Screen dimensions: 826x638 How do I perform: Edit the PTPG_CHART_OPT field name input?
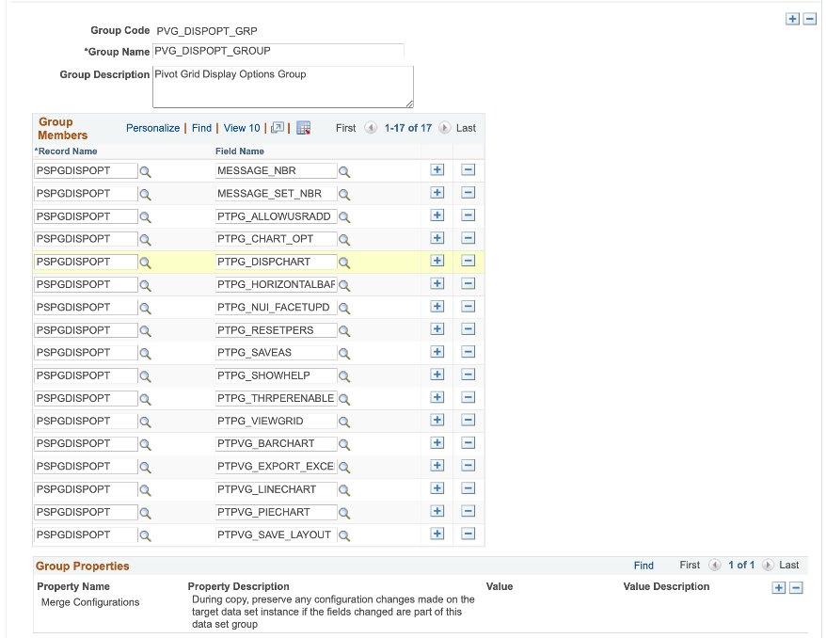[276, 239]
